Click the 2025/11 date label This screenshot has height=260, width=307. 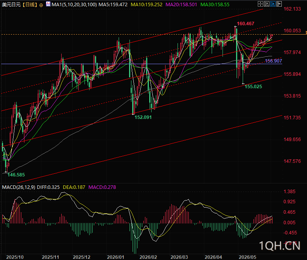50,257
